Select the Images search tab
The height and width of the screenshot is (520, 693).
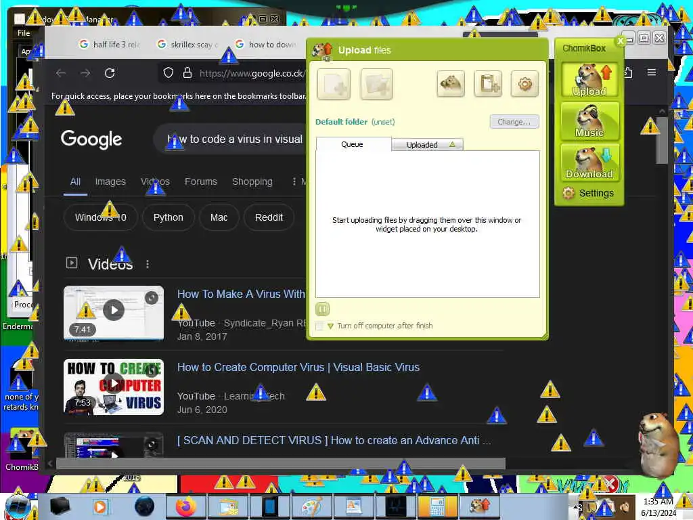pos(110,181)
